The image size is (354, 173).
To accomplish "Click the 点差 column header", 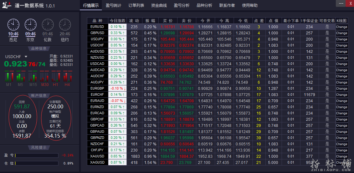I will pyautogui.click(x=259, y=20).
